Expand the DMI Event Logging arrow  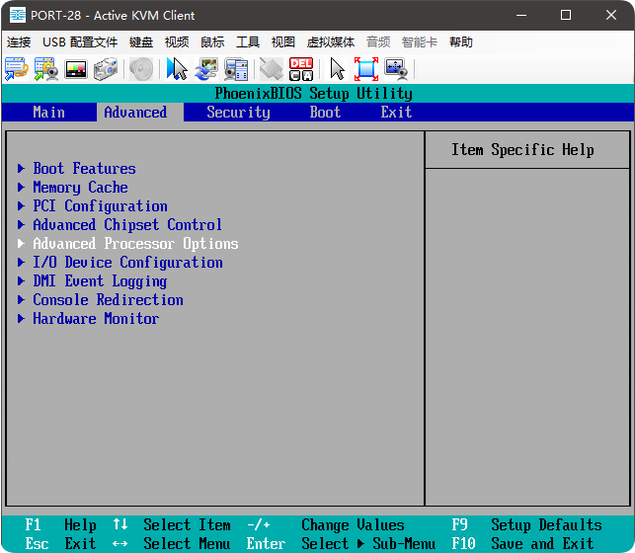(x=21, y=281)
